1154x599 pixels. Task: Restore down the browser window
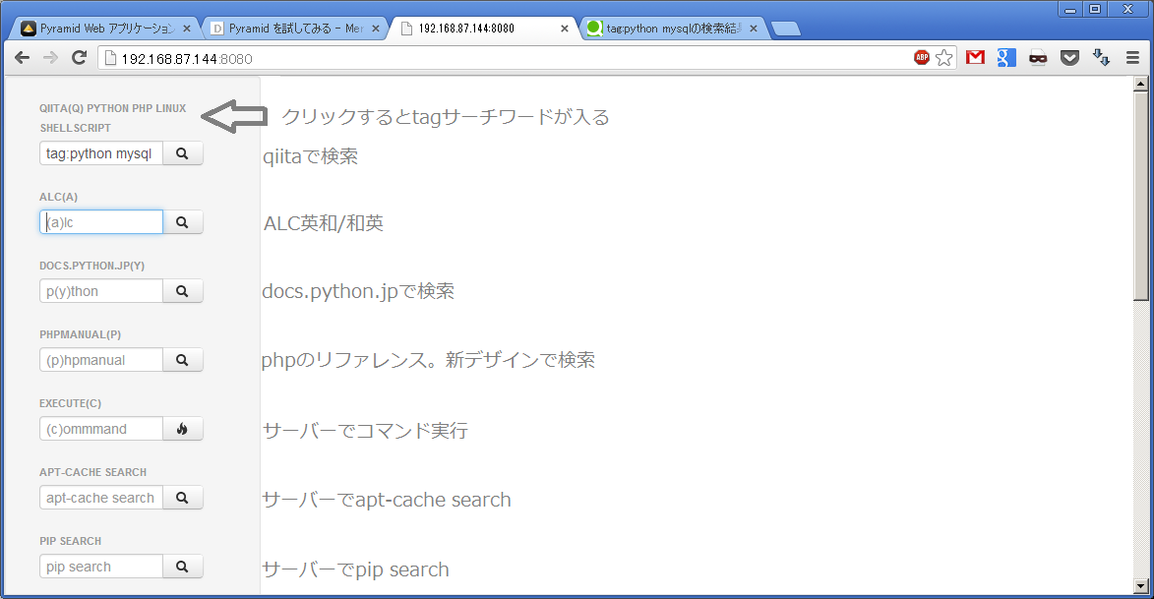click(1095, 9)
